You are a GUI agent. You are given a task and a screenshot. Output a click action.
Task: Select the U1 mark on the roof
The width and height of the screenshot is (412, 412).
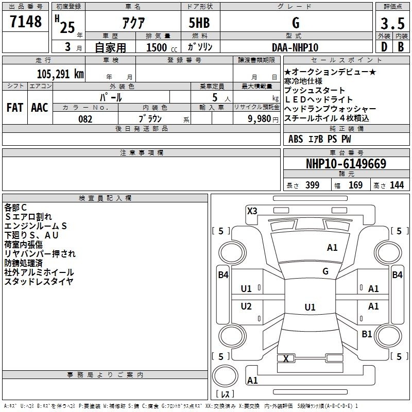(x=310, y=307)
